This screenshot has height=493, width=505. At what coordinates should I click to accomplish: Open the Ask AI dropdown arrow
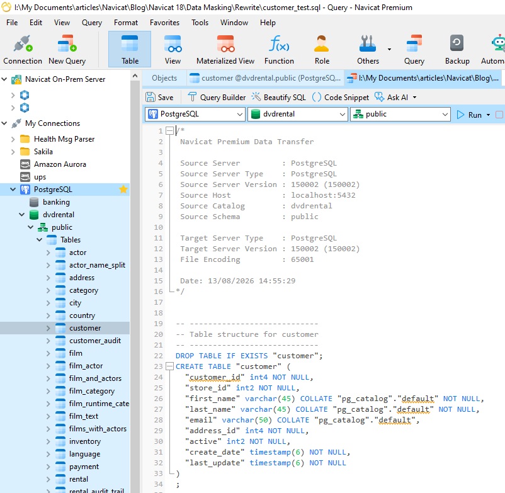414,97
